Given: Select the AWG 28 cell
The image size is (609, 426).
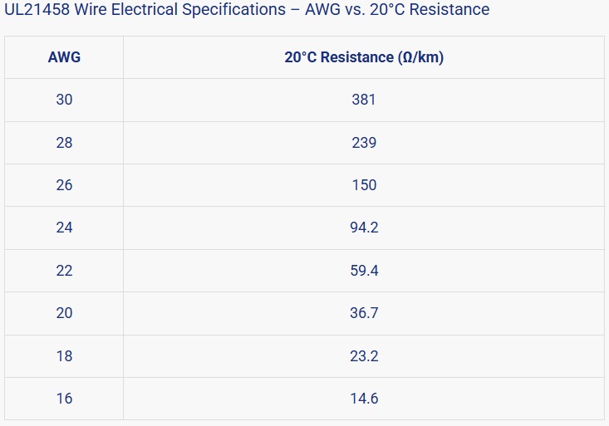Looking at the screenshot, I should point(64,143).
